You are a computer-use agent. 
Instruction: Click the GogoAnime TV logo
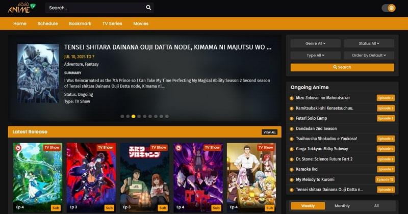22,8
